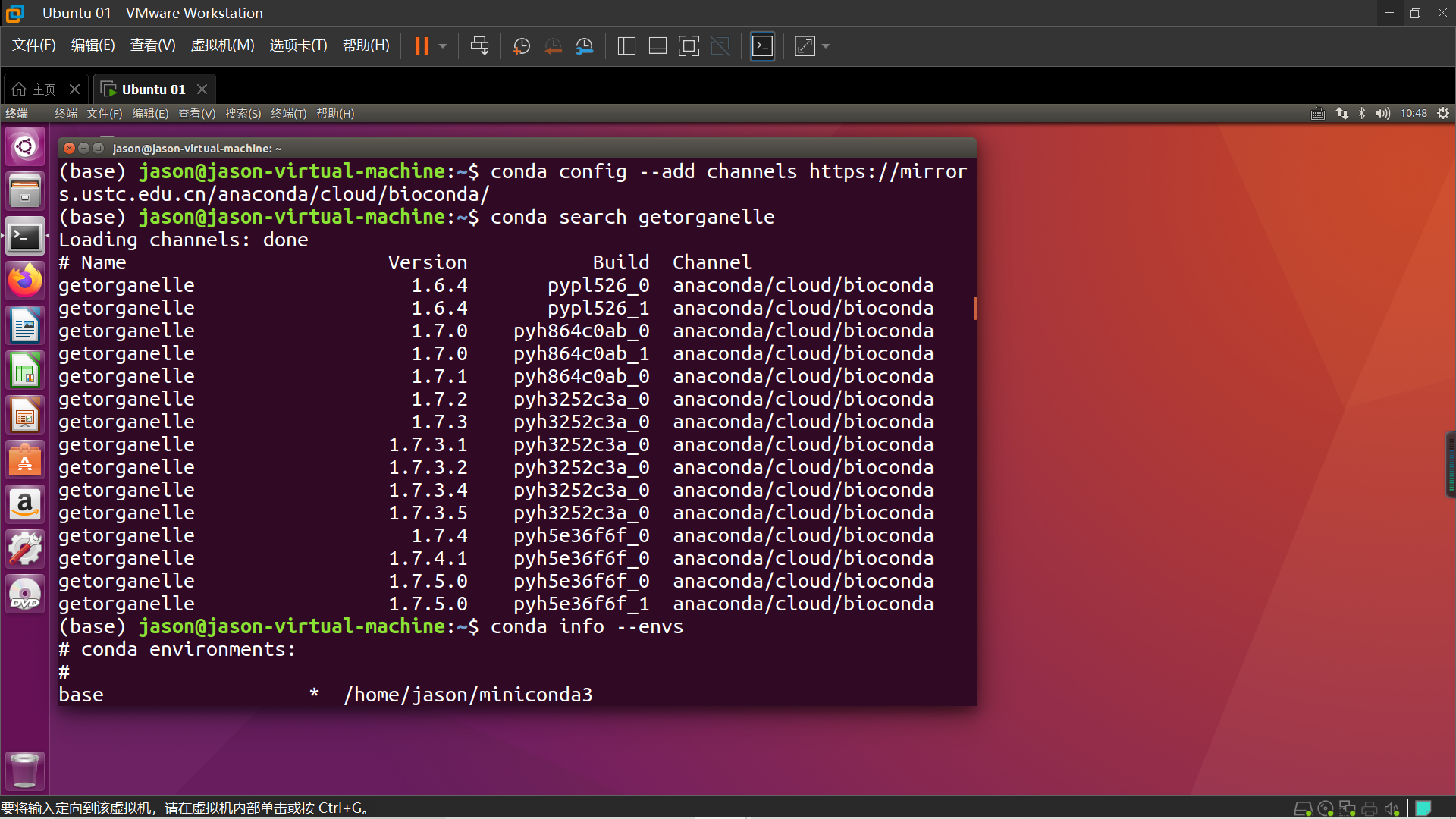This screenshot has width=1456, height=819.
Task: Open the Ubuntu terminal 搜索(S) menu
Action: pos(243,114)
